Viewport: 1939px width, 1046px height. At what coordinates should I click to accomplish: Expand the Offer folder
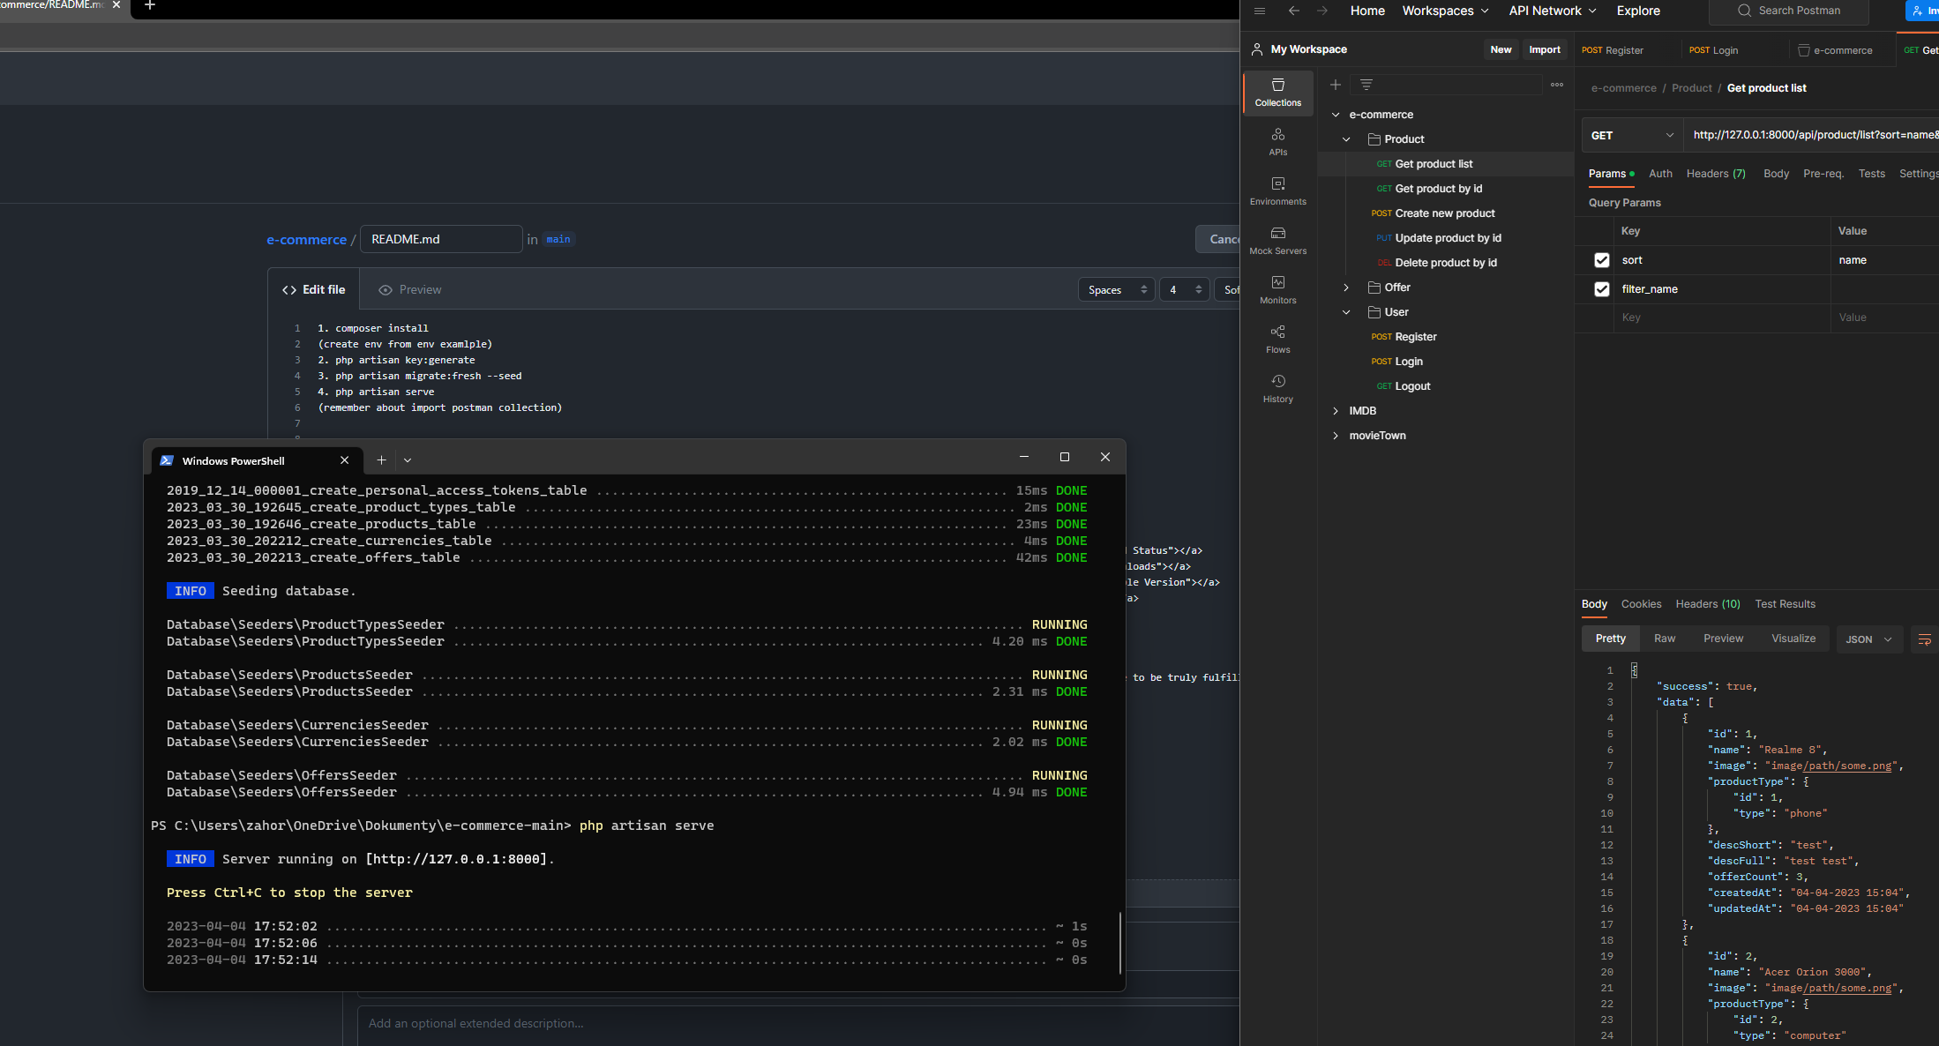(1346, 288)
